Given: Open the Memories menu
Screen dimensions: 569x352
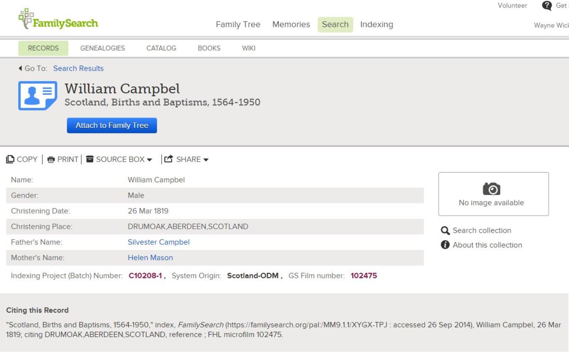Looking at the screenshot, I should [x=291, y=25].
